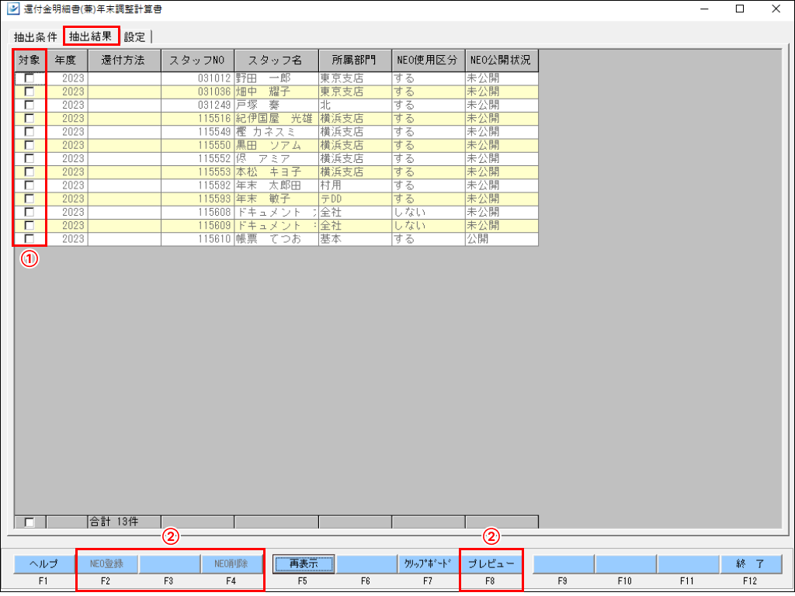795x596 pixels.
Task: Close the 還付金明細書 window
Action: pyautogui.click(x=776, y=9)
